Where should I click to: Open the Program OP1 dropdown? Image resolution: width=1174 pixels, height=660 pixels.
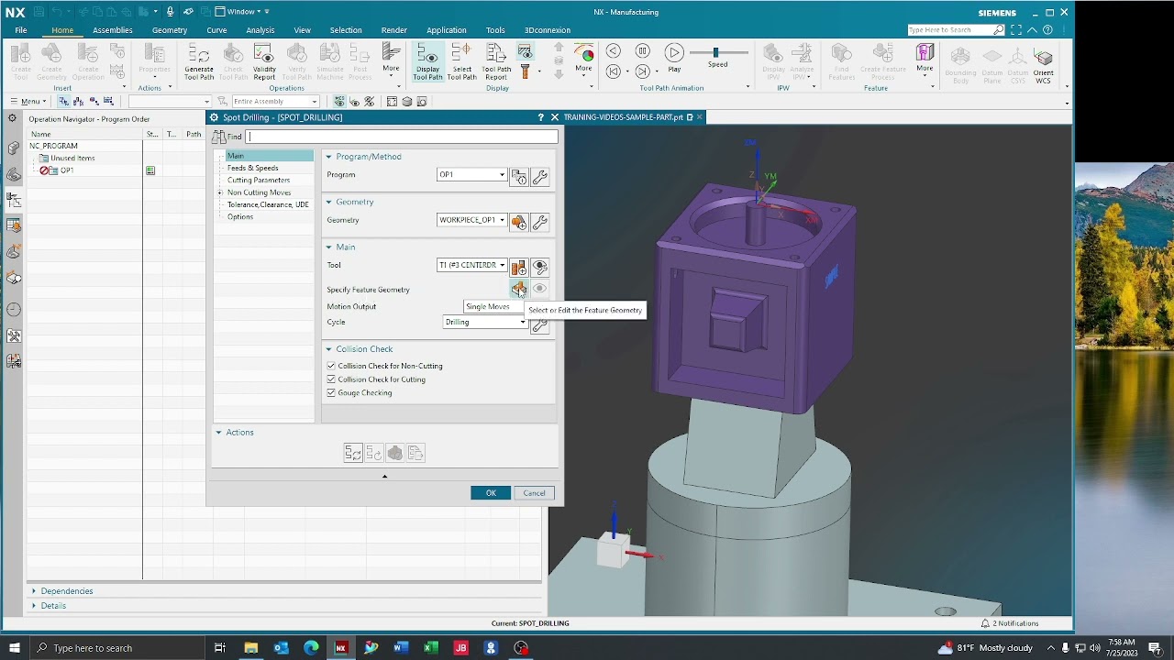(x=471, y=175)
